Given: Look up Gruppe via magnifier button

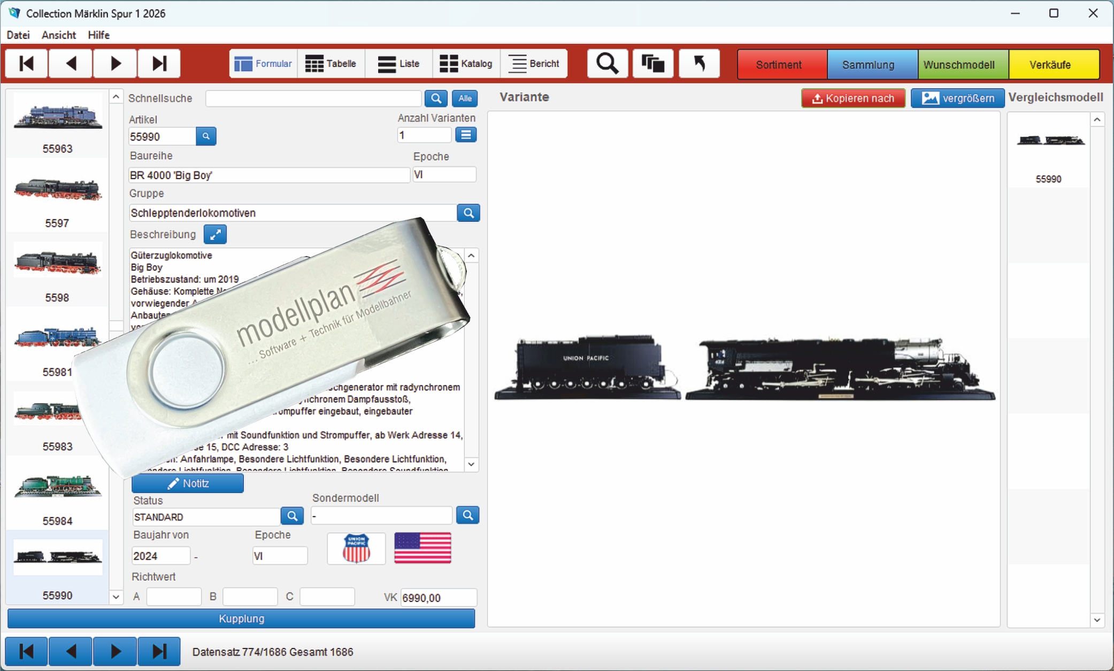Looking at the screenshot, I should pyautogui.click(x=468, y=213).
